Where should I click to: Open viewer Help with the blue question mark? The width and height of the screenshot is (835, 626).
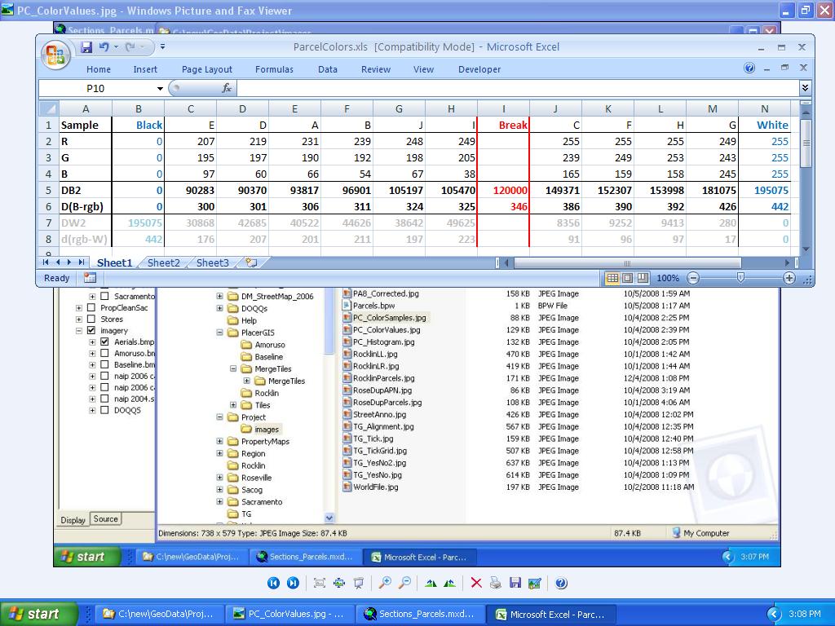(x=561, y=583)
